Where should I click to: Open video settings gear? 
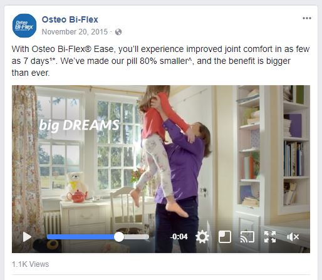pyautogui.click(x=202, y=237)
